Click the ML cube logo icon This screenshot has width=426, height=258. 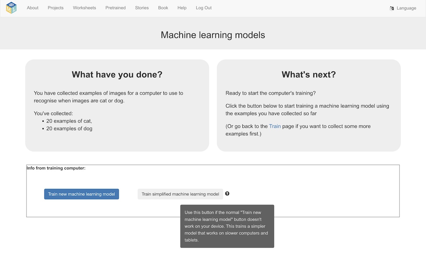tap(11, 8)
